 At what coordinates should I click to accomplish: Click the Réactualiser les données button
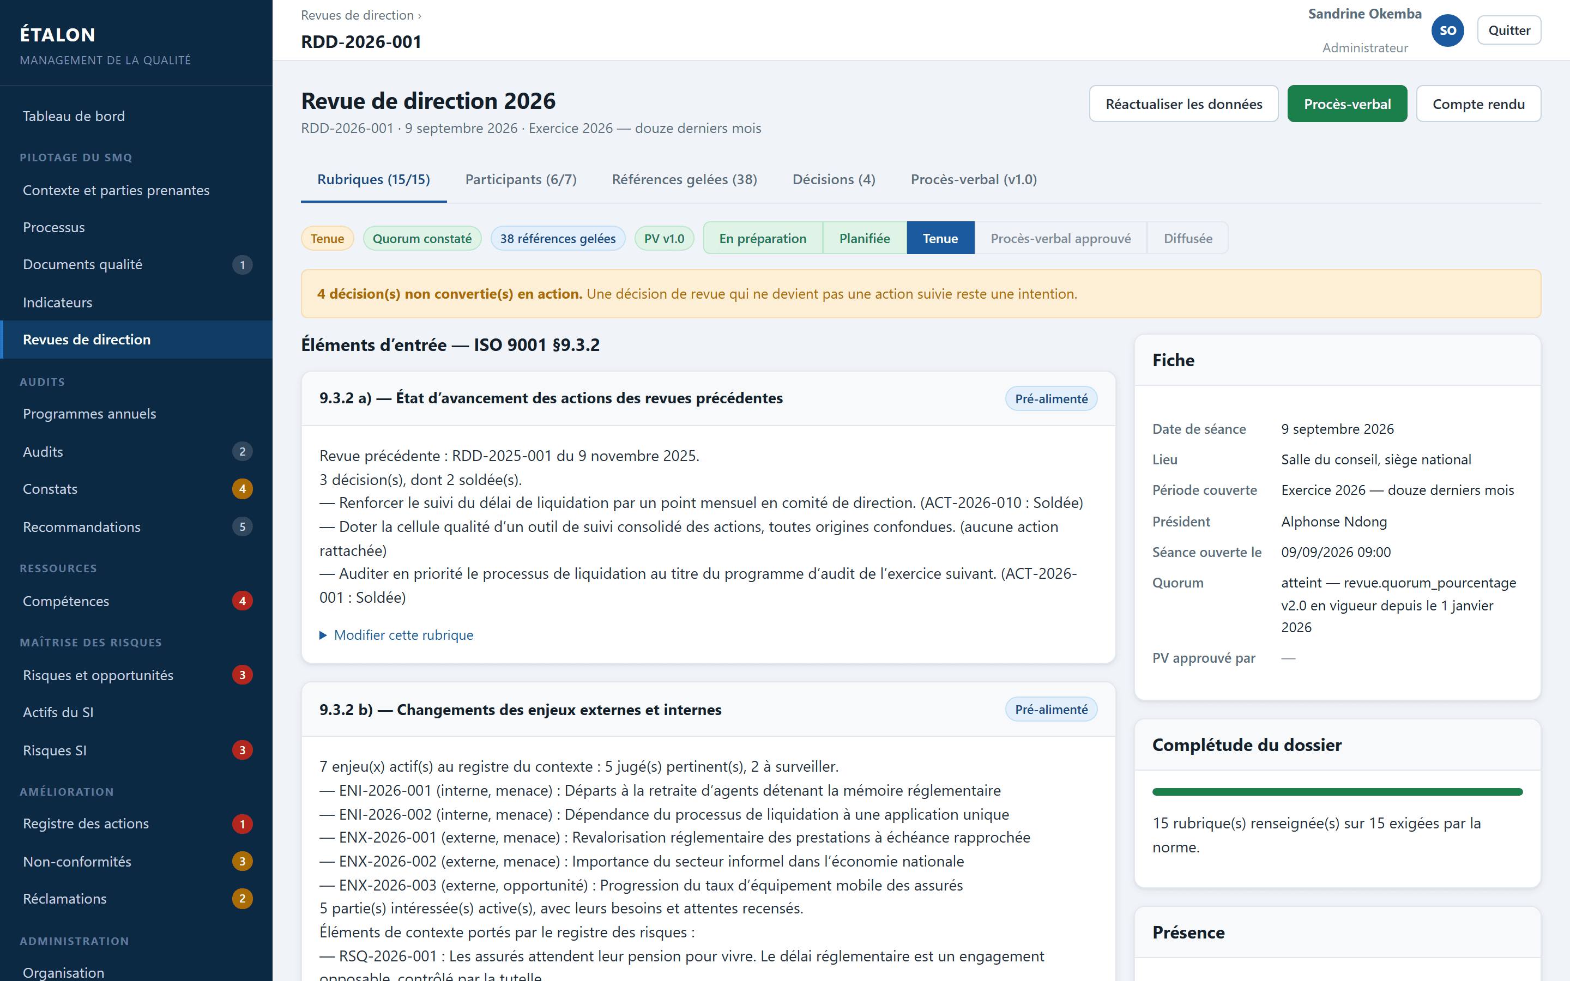coord(1183,104)
